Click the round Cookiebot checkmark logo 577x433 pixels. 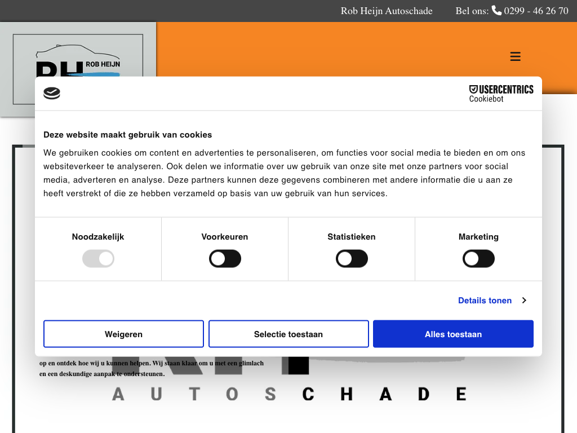click(x=52, y=94)
